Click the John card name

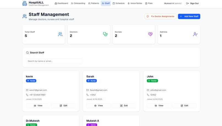point(150,76)
